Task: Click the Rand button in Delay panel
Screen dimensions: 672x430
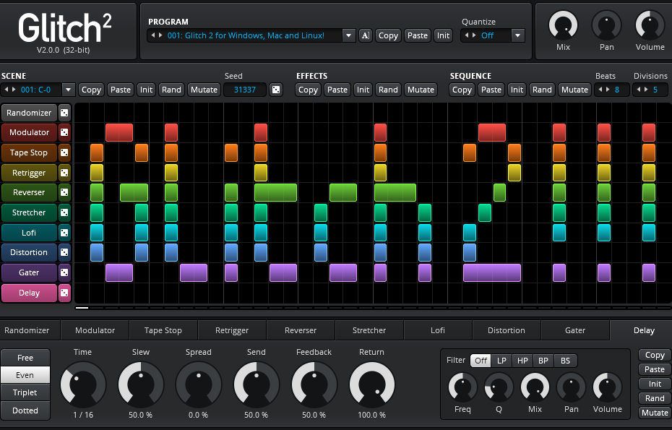Action: coord(655,398)
